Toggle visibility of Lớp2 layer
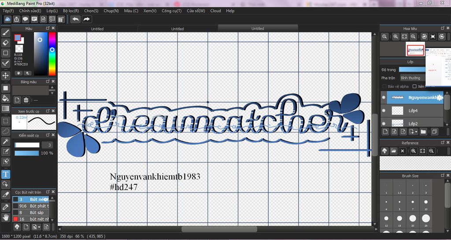Viewport: 451px width, 240px height. [x=384, y=123]
